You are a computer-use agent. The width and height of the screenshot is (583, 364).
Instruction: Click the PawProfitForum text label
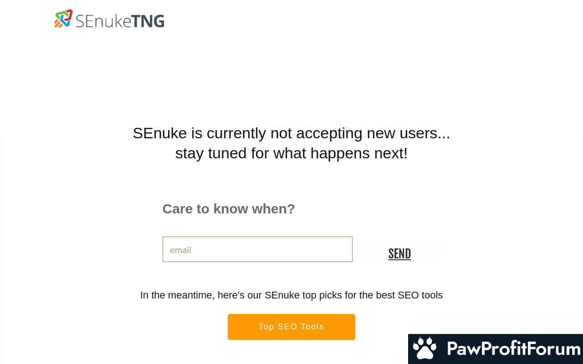click(x=513, y=349)
